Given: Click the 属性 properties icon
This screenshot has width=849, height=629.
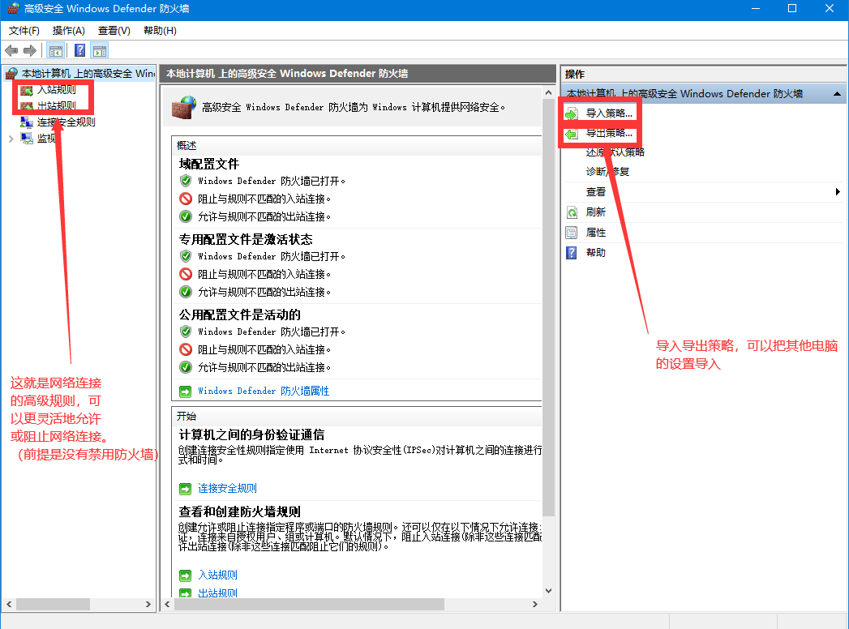Looking at the screenshot, I should click(x=572, y=233).
